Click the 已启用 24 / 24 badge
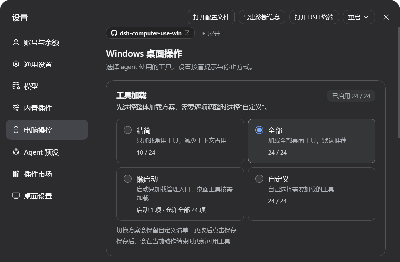The height and width of the screenshot is (262, 400). click(351, 96)
